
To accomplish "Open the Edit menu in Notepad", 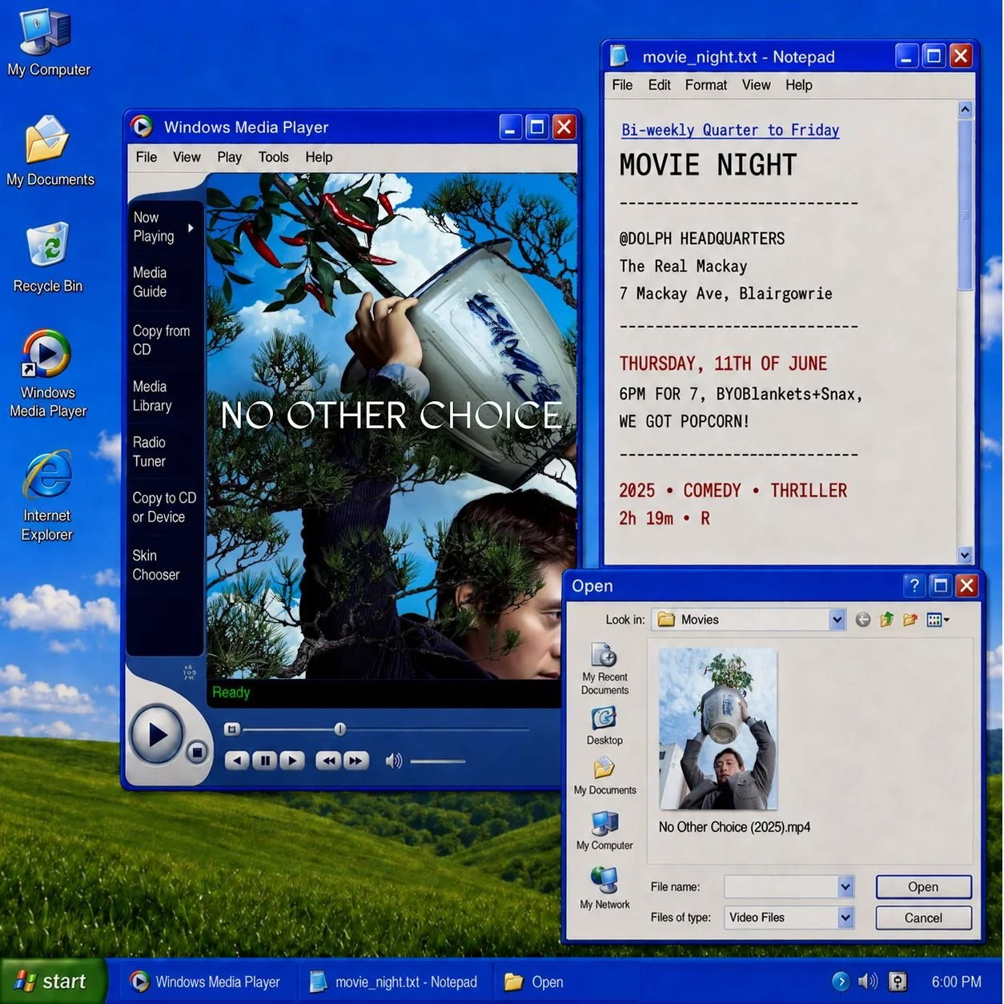I will click(x=659, y=85).
